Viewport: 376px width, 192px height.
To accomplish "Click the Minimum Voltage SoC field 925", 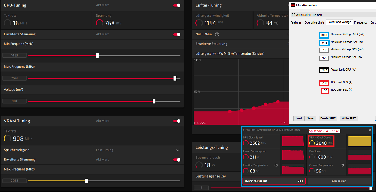I will [x=324, y=58].
